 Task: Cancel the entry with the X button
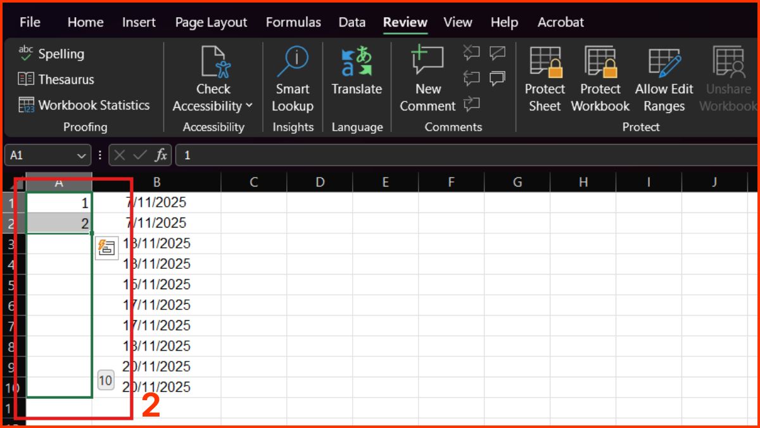[x=120, y=155]
